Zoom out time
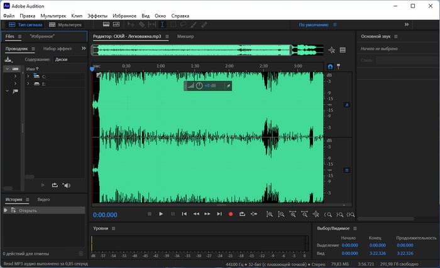 coord(304,215)
